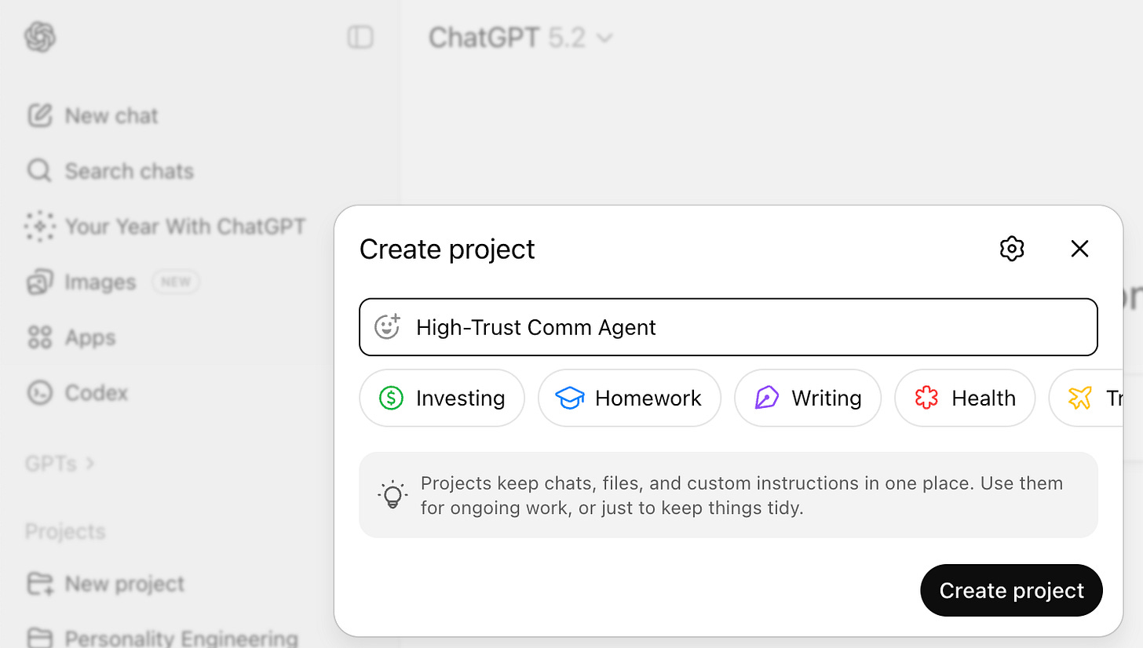Select the Homework category chip
1143x648 pixels.
tap(629, 398)
